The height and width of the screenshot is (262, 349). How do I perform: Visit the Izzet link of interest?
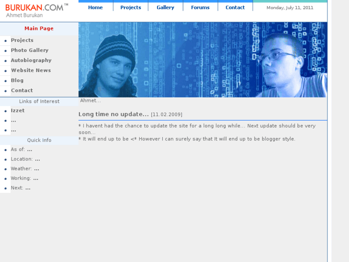click(18, 111)
